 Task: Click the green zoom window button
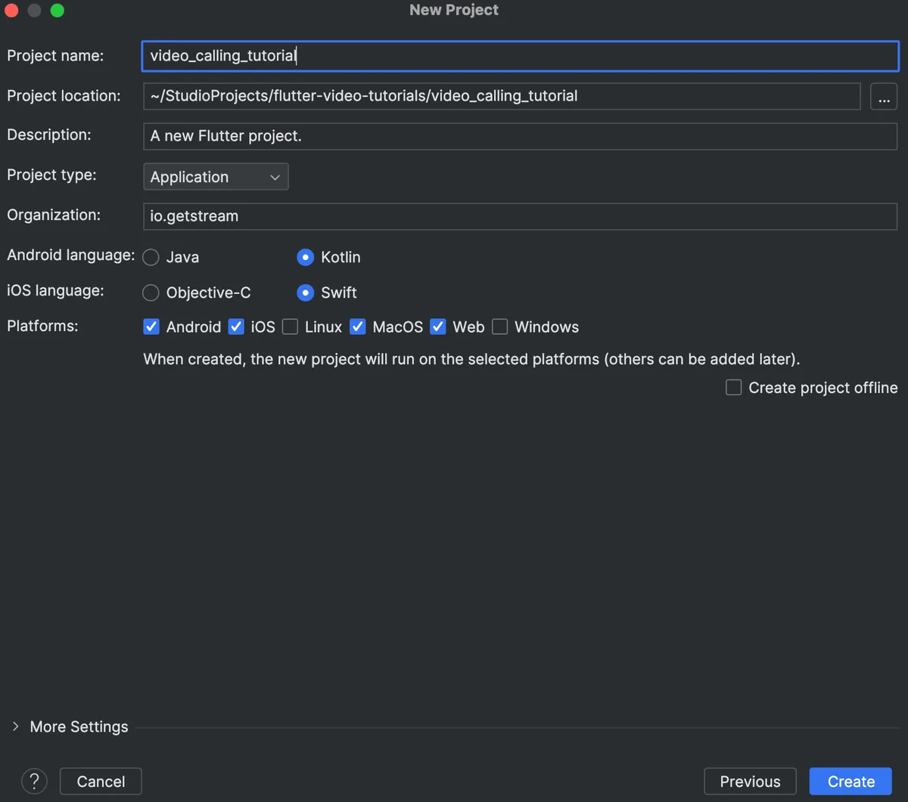coord(57,11)
